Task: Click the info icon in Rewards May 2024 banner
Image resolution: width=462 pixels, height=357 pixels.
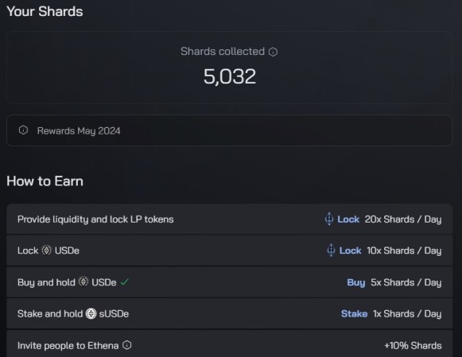Action: point(23,130)
